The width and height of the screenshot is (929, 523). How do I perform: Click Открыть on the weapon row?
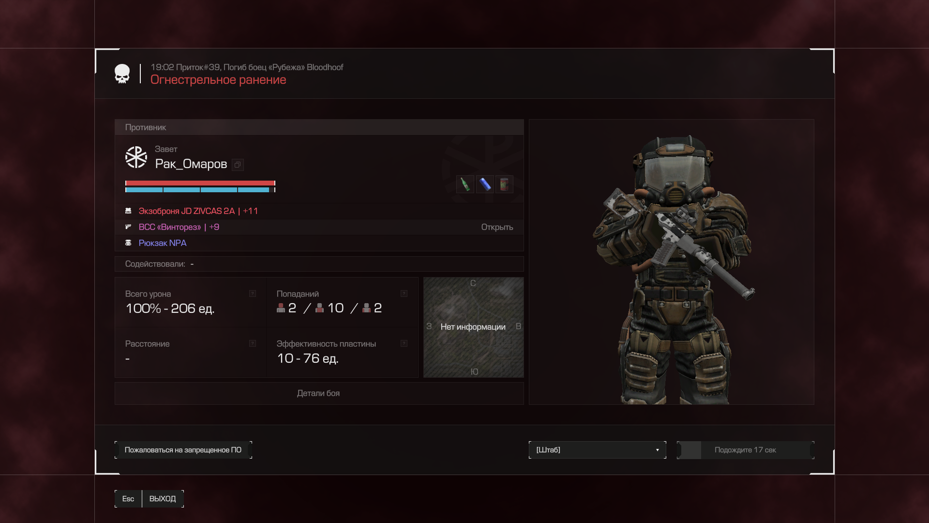click(497, 227)
